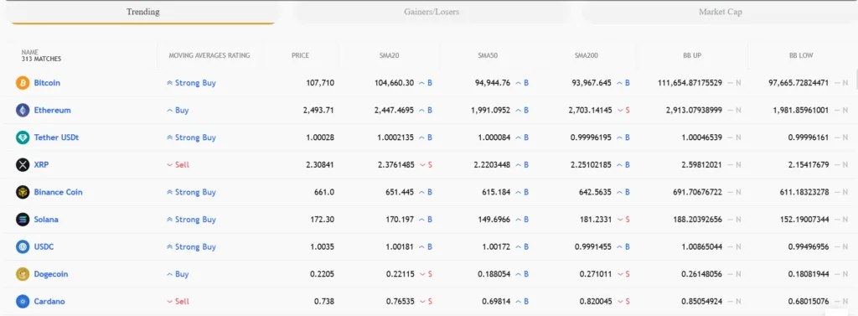Click the USDC logo icon
This screenshot has width=858, height=316.
(23, 247)
